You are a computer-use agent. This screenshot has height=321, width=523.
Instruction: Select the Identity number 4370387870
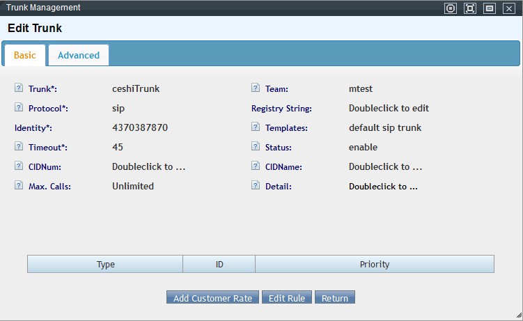[x=140, y=128]
